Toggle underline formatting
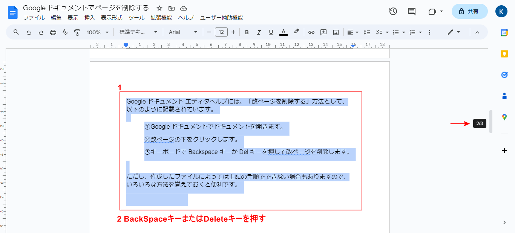Screen dimensions: 515x233 (271, 32)
